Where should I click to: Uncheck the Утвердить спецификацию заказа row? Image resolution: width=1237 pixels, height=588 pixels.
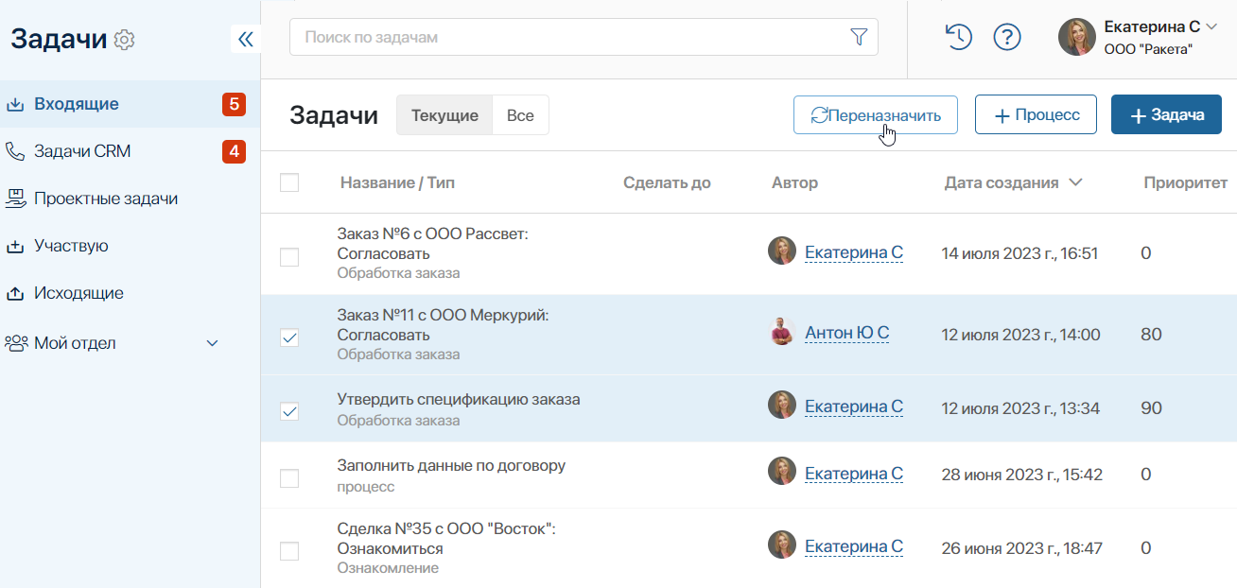point(289,411)
